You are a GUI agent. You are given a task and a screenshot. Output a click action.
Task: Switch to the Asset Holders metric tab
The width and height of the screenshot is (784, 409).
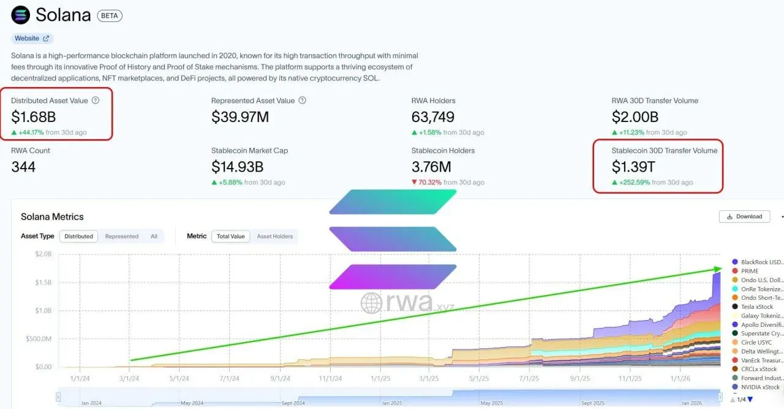pyautogui.click(x=275, y=236)
